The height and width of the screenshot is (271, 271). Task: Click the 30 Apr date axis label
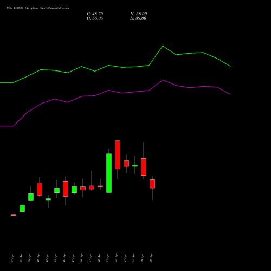[x=151, y=258]
